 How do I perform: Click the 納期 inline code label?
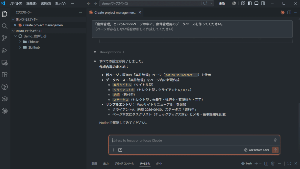coord(116,95)
